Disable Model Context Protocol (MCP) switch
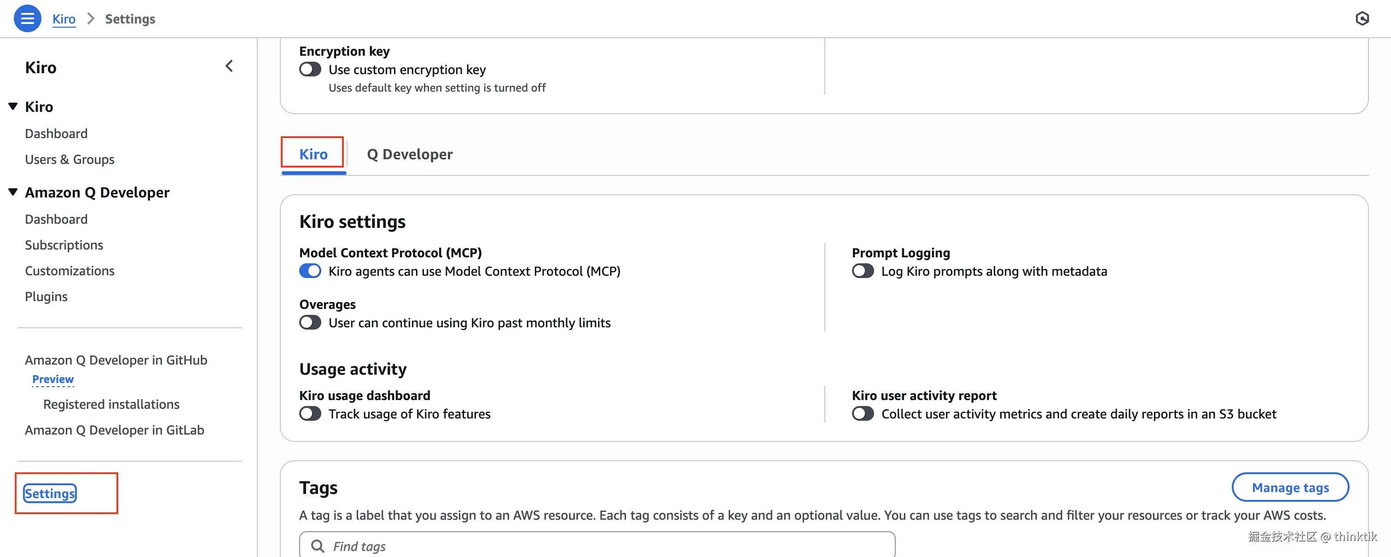Viewport: 1391px width, 557px height. [x=310, y=271]
